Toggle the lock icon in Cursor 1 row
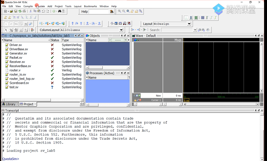The height and width of the screenshot is (161, 267). pos(135,100)
